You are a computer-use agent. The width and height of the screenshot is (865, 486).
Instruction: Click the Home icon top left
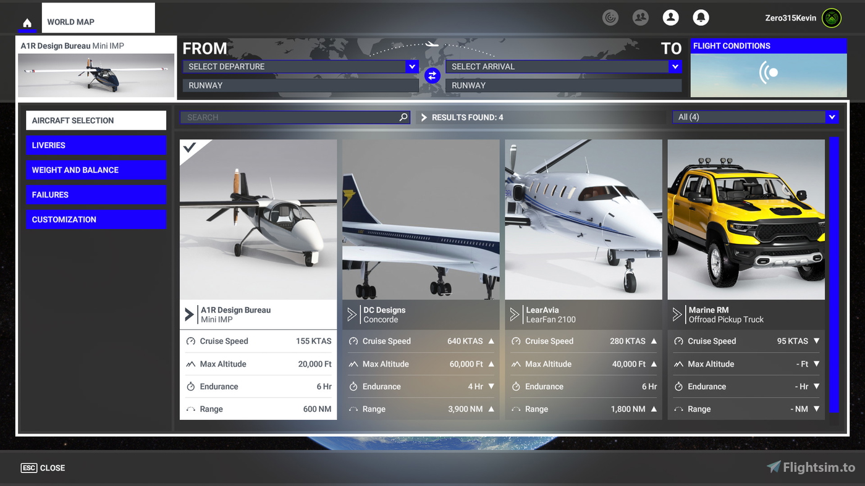(27, 22)
